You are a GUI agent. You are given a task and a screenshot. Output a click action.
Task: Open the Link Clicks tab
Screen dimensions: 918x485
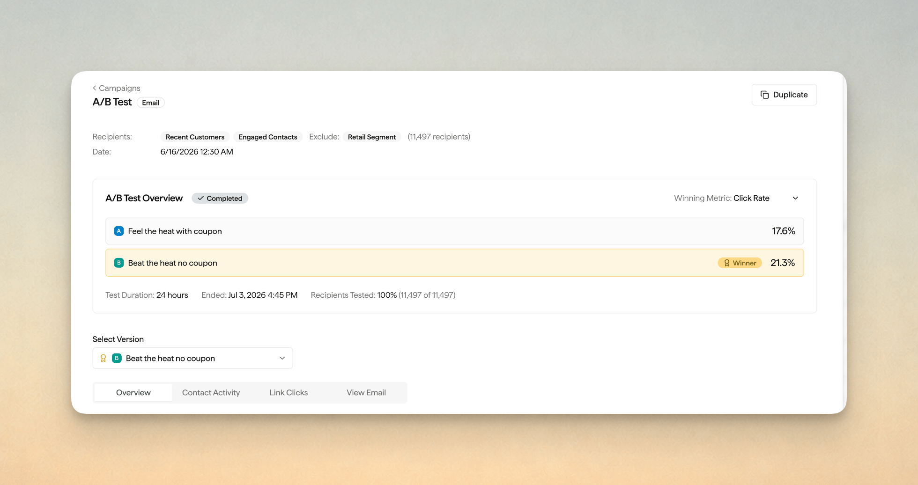coord(289,392)
